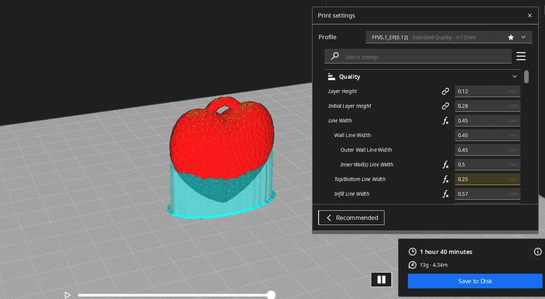The width and height of the screenshot is (545, 299).
Task: Click the fx icon next to Line Width
Action: pyautogui.click(x=445, y=121)
